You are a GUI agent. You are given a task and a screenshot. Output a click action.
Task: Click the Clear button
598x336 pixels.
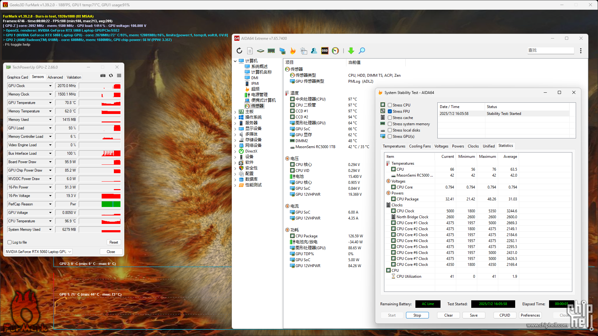pos(448,315)
